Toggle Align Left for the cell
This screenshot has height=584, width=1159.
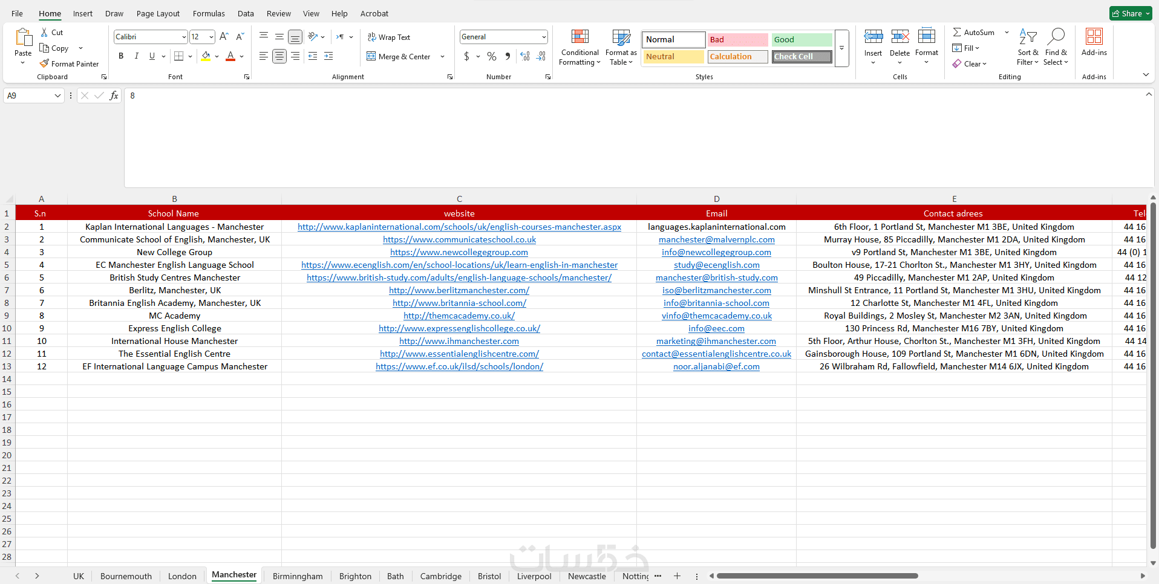264,56
